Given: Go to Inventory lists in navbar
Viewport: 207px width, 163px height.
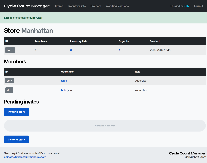Looking at the screenshot, I should [x=77, y=6].
